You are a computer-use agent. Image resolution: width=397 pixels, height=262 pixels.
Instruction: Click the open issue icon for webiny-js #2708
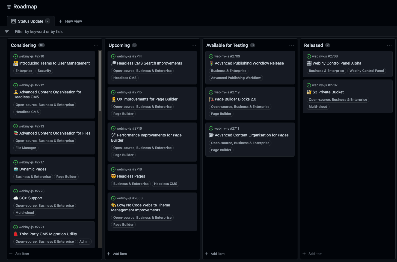point(309,56)
